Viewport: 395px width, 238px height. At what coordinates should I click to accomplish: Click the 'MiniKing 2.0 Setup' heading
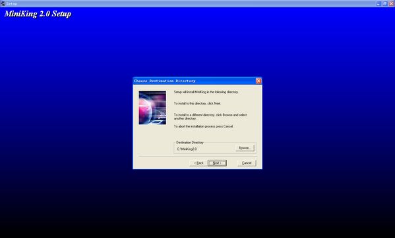(38, 14)
